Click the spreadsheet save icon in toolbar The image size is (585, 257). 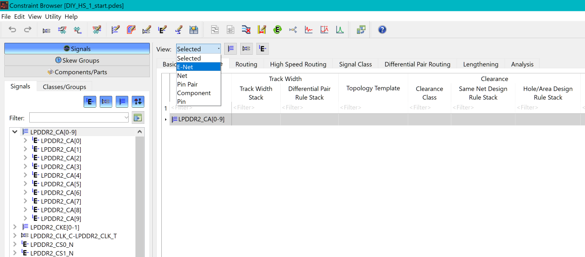tap(194, 30)
